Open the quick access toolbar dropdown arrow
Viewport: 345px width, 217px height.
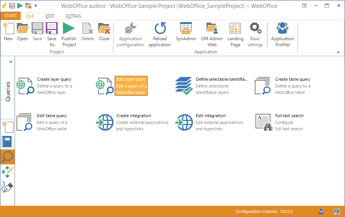pos(36,6)
